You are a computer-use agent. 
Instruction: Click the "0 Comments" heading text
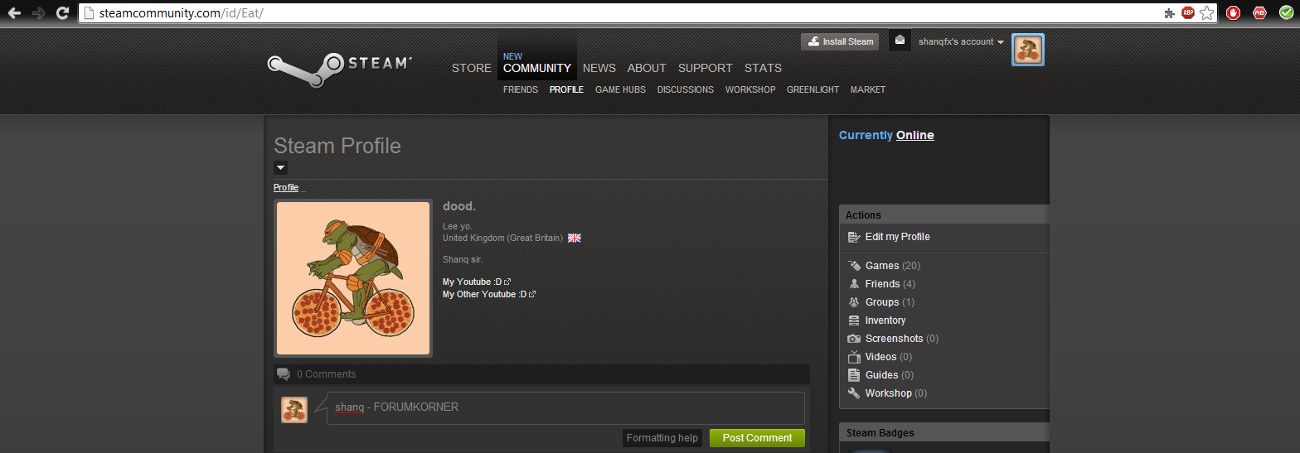tap(327, 374)
